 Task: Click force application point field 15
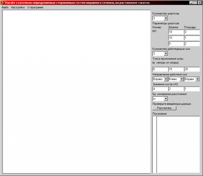176,69
